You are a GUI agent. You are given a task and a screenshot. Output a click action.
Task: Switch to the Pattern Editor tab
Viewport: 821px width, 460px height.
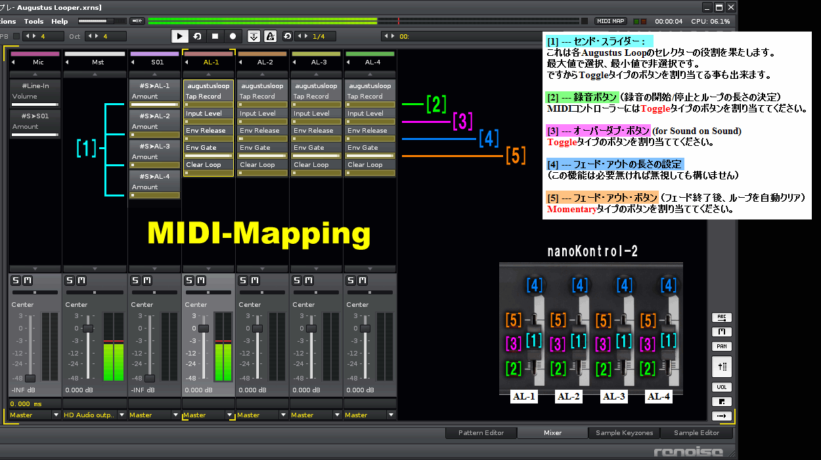click(481, 432)
